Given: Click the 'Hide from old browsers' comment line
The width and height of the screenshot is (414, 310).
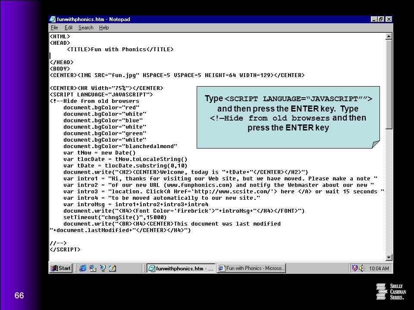Looking at the screenshot, I should 94,101.
